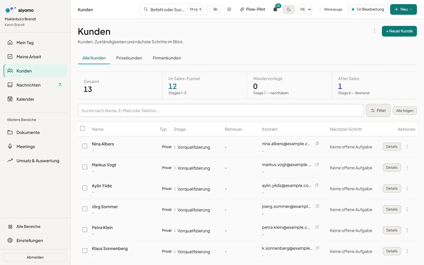Open Details for Petra Klein
Image resolution: width=424 pixels, height=265 pixels.
(x=392, y=230)
